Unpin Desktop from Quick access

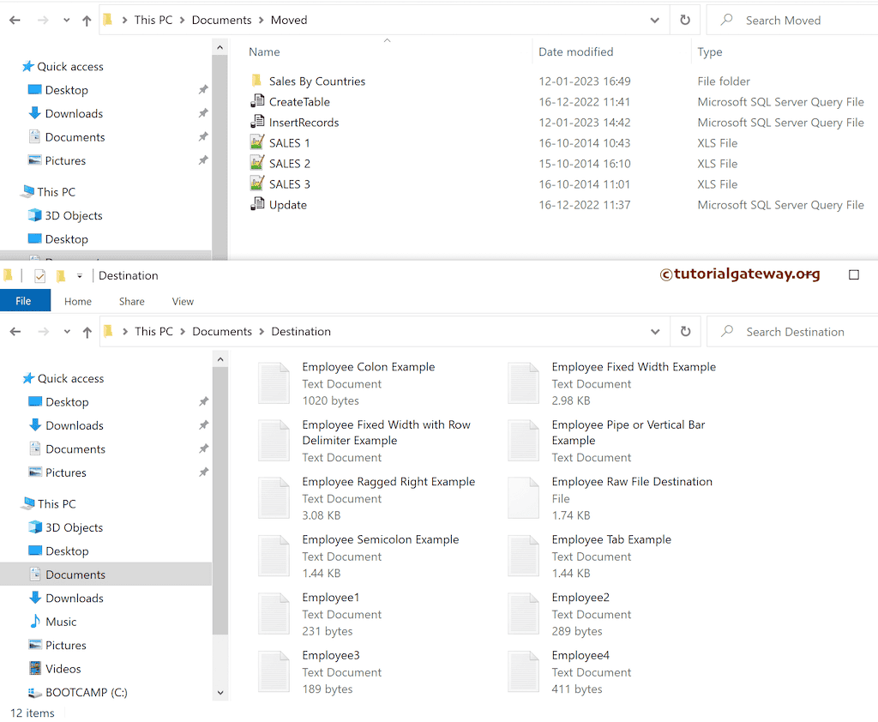click(202, 401)
